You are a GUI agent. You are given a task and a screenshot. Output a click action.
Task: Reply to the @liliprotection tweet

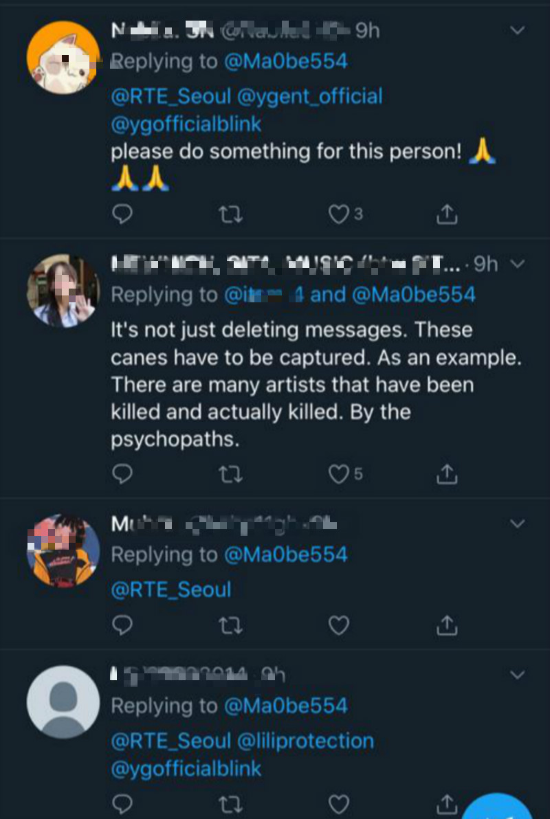[122, 804]
